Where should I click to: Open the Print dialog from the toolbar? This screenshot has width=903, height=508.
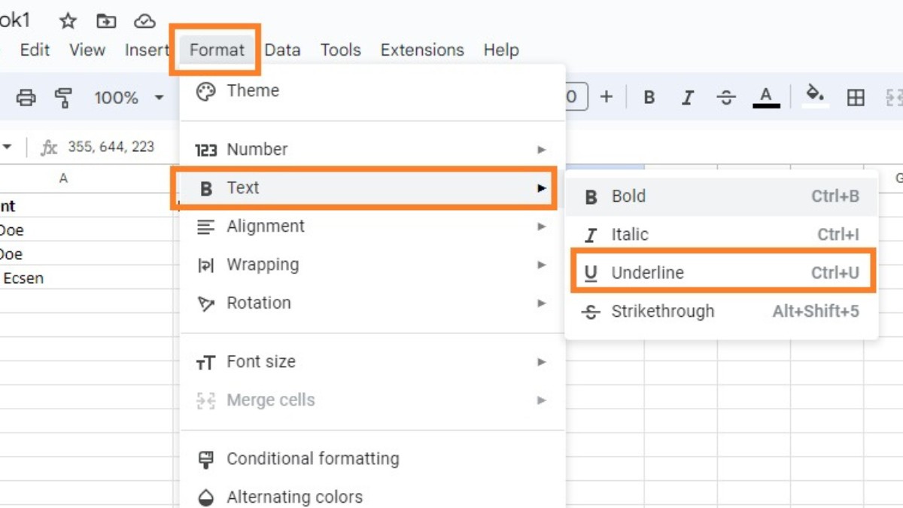[26, 97]
